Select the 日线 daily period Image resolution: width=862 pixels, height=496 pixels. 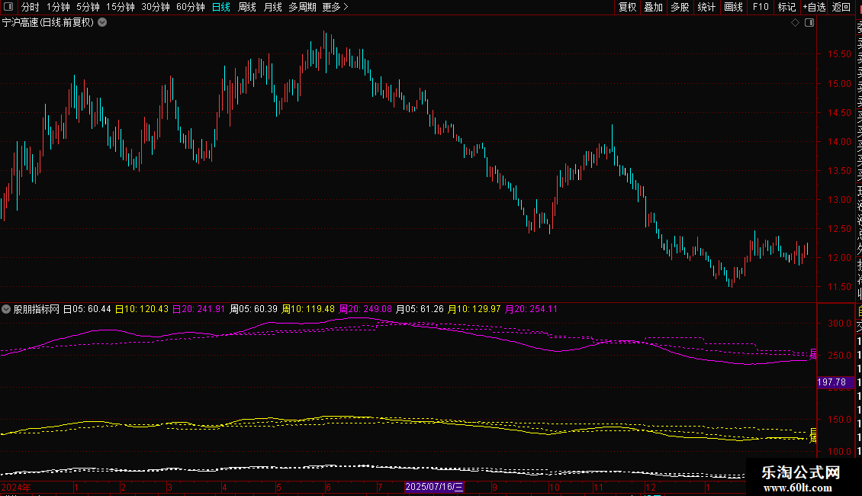(220, 7)
